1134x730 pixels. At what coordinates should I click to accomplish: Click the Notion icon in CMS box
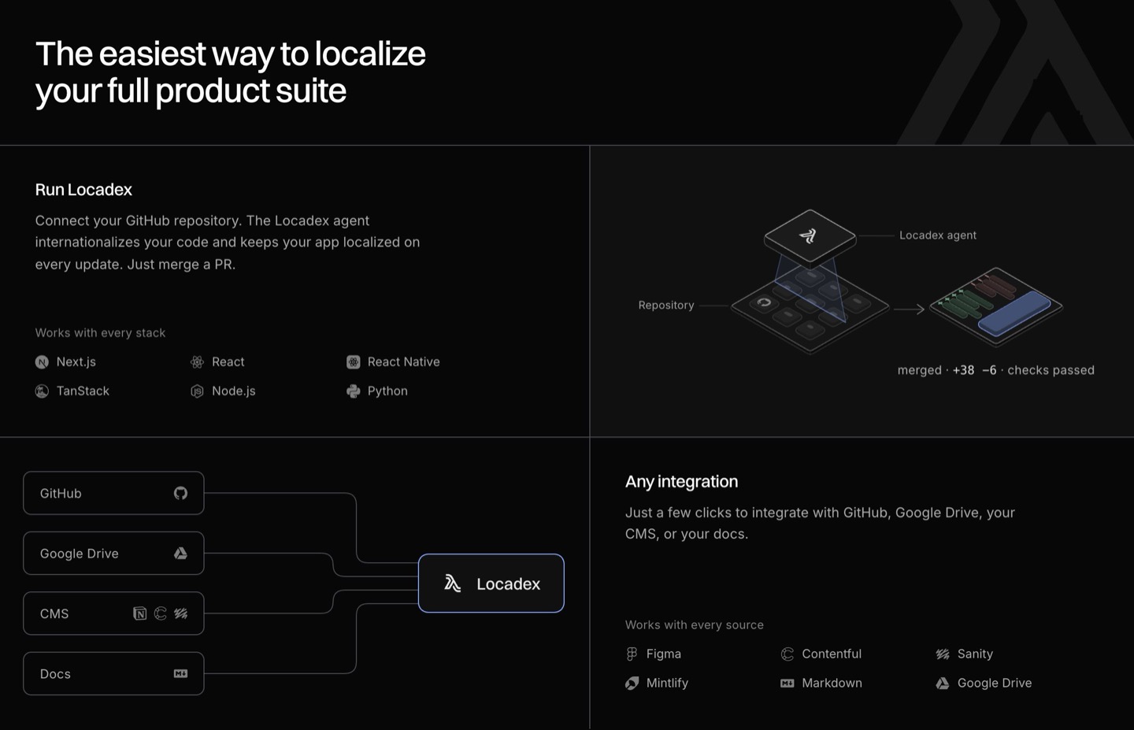point(139,613)
